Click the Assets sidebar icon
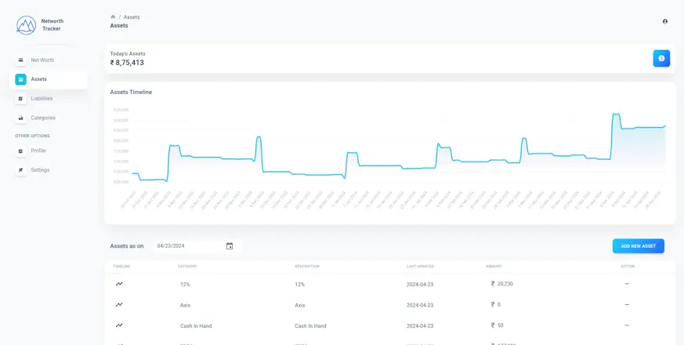The image size is (684, 345). pyautogui.click(x=20, y=79)
